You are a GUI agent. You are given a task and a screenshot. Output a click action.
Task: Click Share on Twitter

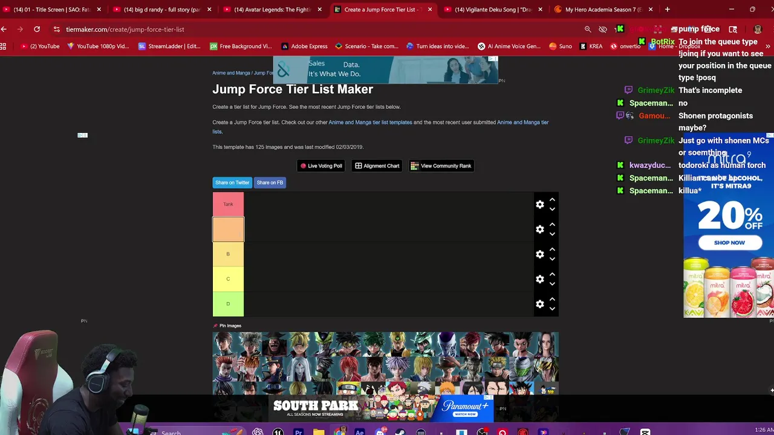coord(232,182)
